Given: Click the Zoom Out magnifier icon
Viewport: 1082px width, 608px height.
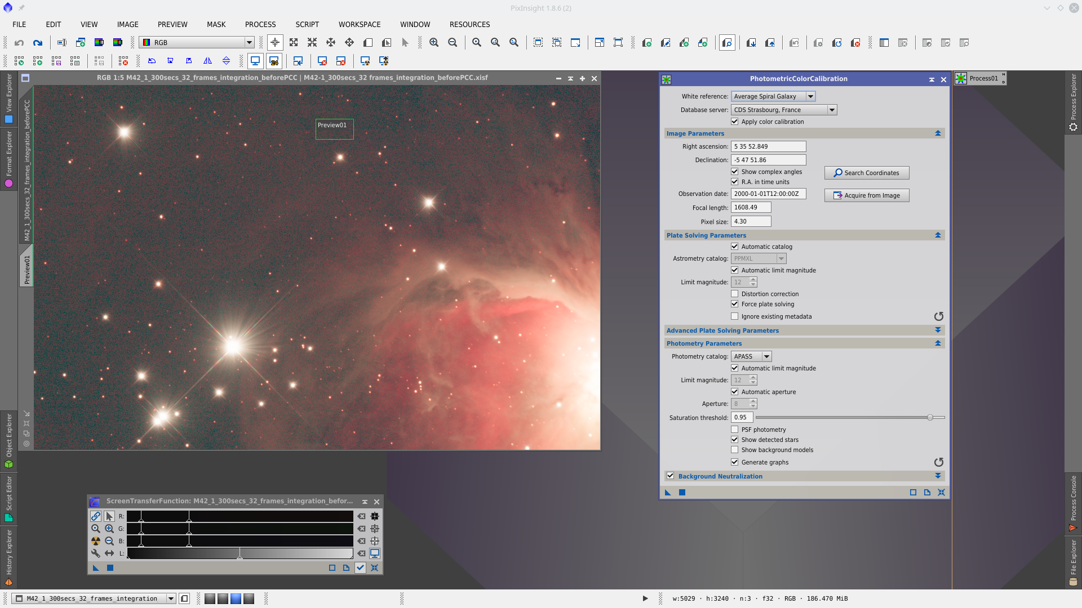Looking at the screenshot, I should point(453,43).
